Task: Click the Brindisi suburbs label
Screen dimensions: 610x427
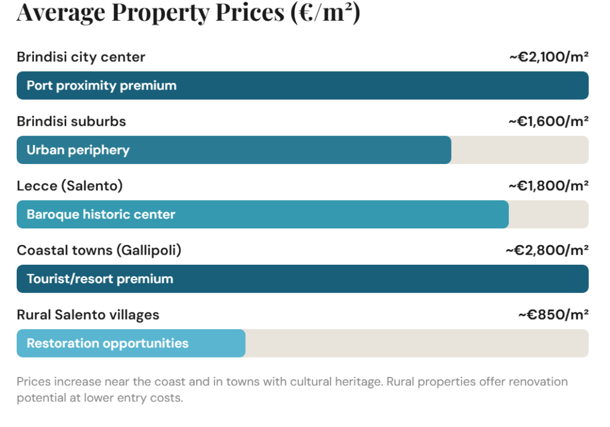Action: (71, 122)
